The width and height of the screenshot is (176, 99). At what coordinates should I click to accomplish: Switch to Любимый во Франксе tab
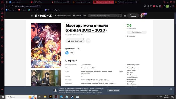[x=125, y=2]
